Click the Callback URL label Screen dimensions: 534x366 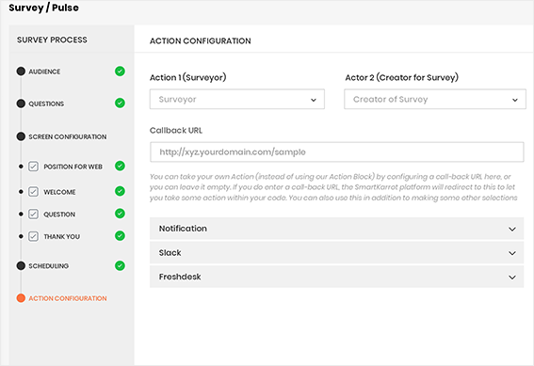176,130
